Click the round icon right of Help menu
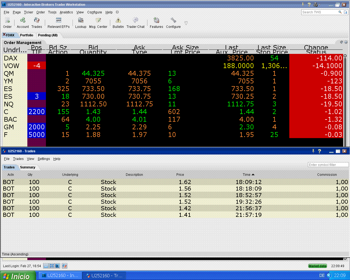Image resolution: width=350 pixels, height=280 pixels. 117,12
